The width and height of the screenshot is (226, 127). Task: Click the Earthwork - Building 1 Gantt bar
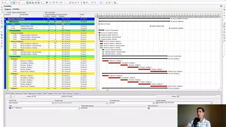(105, 61)
